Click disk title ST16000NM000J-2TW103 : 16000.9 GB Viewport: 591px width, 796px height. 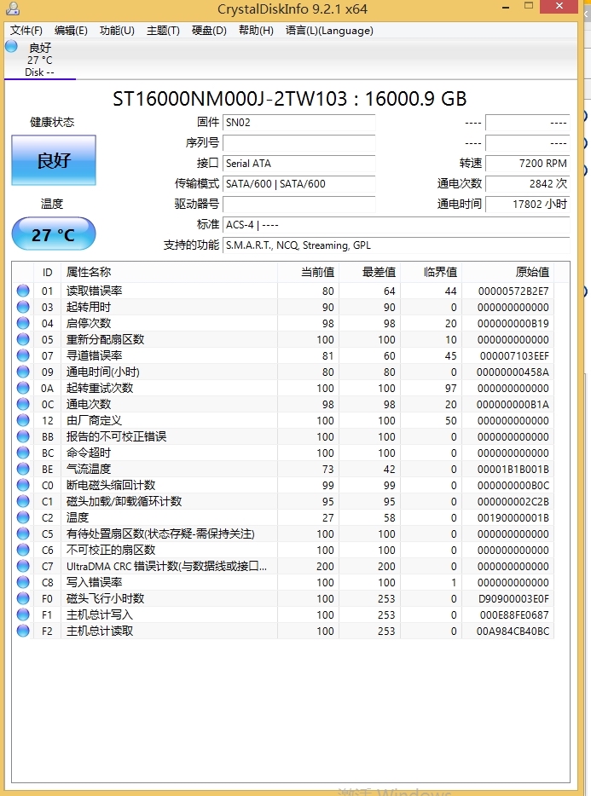click(x=290, y=99)
